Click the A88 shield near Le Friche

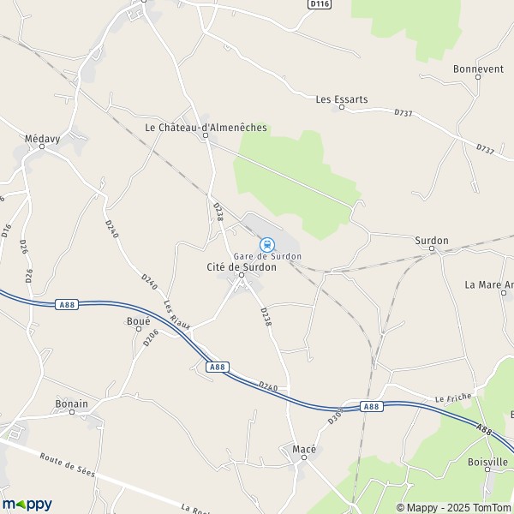click(372, 406)
